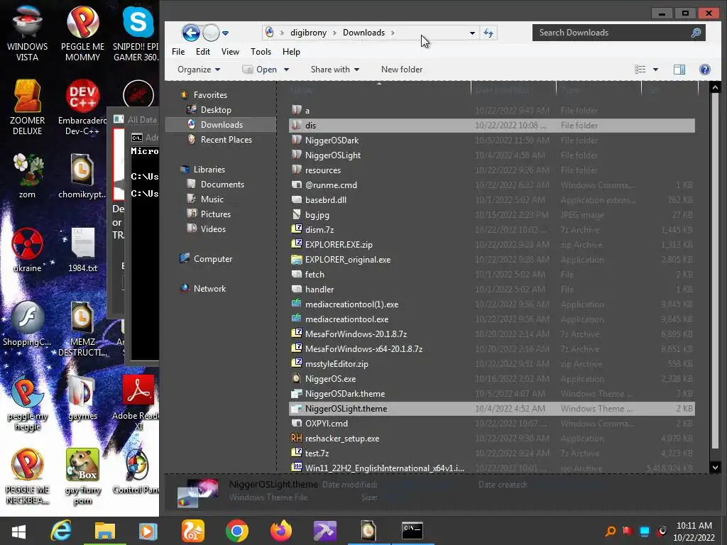The height and width of the screenshot is (545, 727).
Task: Open Google Chrome from taskbar
Action: [237, 531]
